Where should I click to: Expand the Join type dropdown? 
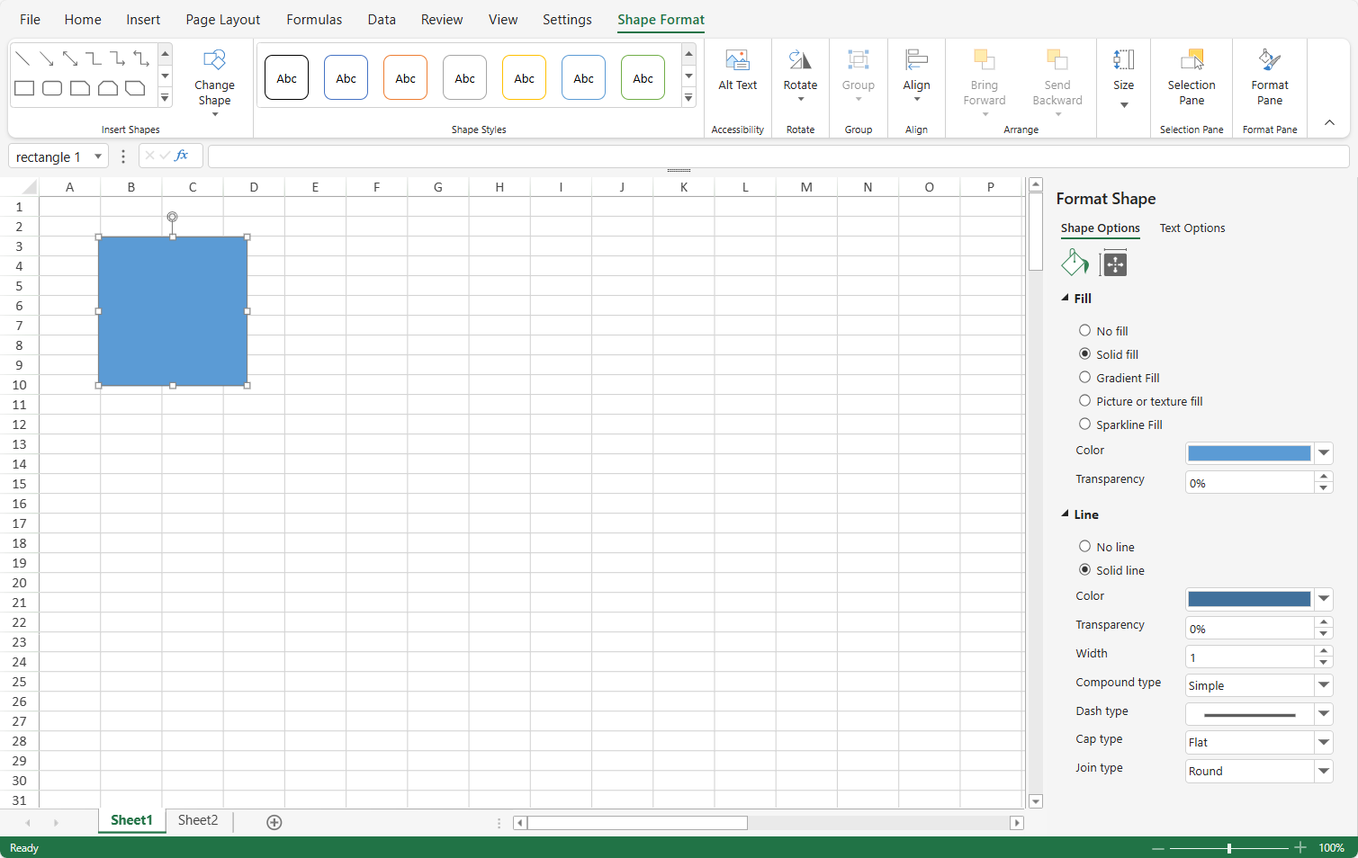point(1323,771)
